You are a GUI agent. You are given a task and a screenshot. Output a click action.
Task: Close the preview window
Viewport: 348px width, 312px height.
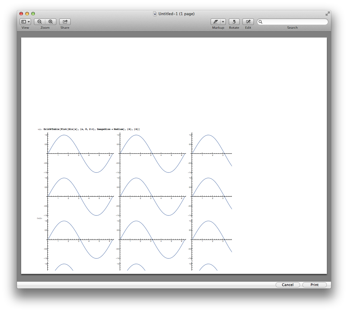click(21, 14)
